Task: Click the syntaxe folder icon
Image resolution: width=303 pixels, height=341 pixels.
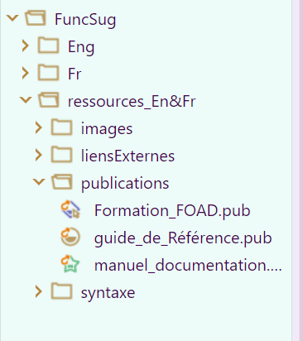Action: pyautogui.click(x=61, y=291)
